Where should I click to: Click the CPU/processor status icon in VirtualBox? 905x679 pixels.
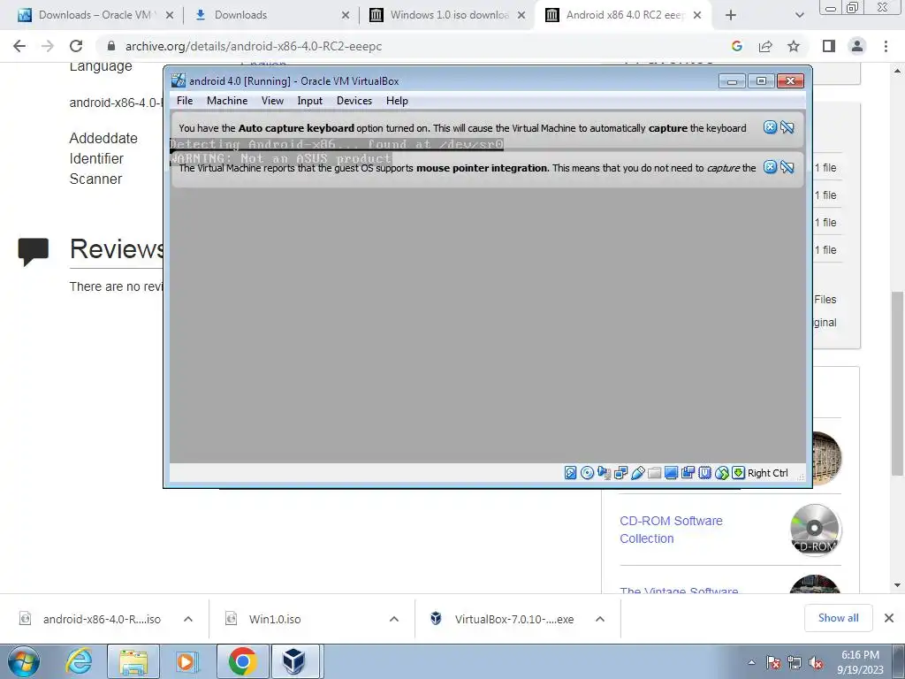(704, 473)
